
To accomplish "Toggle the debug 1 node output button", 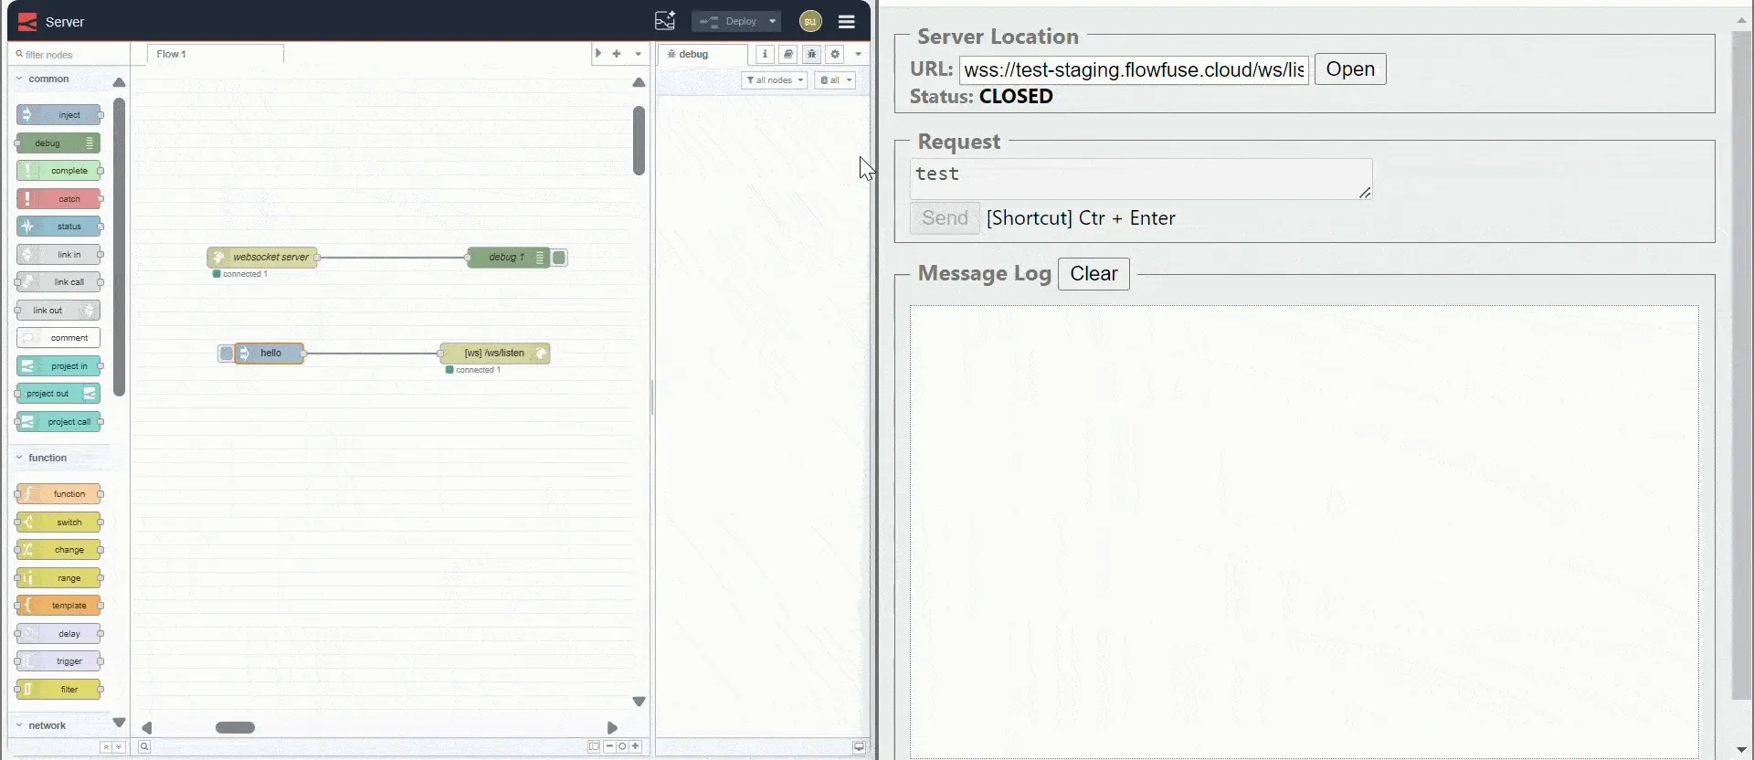I will [x=559, y=258].
